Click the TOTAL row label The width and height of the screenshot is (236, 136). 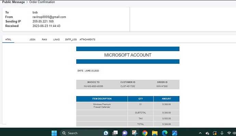click(x=141, y=124)
